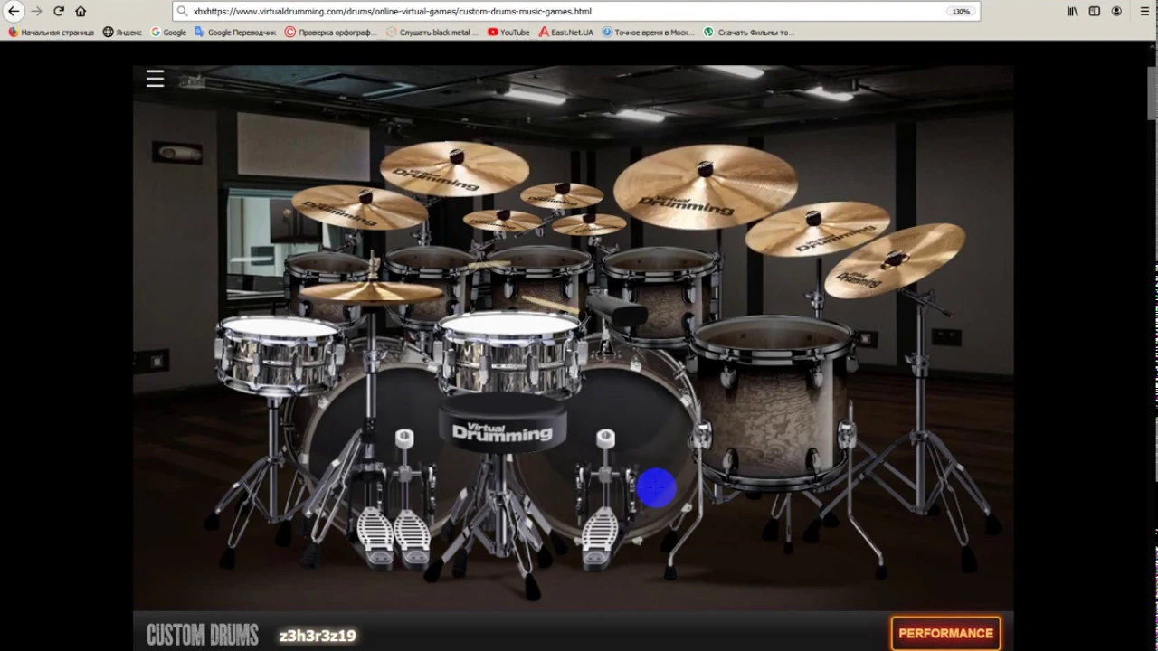This screenshot has height=651, width=1158.
Task: Hit the large china cymbal at top right
Action: click(705, 186)
